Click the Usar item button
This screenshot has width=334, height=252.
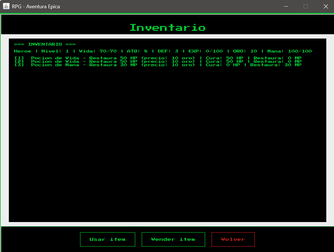108,239
